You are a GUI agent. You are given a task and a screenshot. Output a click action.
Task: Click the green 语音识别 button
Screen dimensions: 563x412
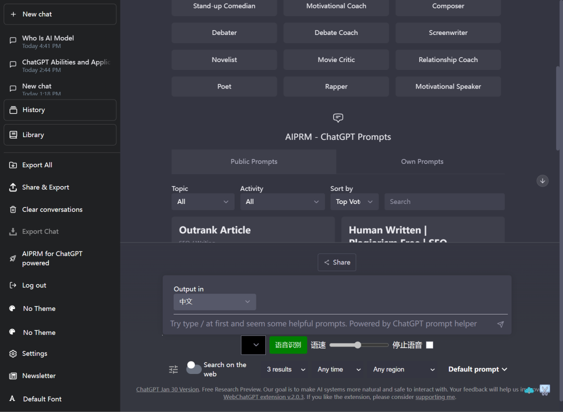(288, 345)
